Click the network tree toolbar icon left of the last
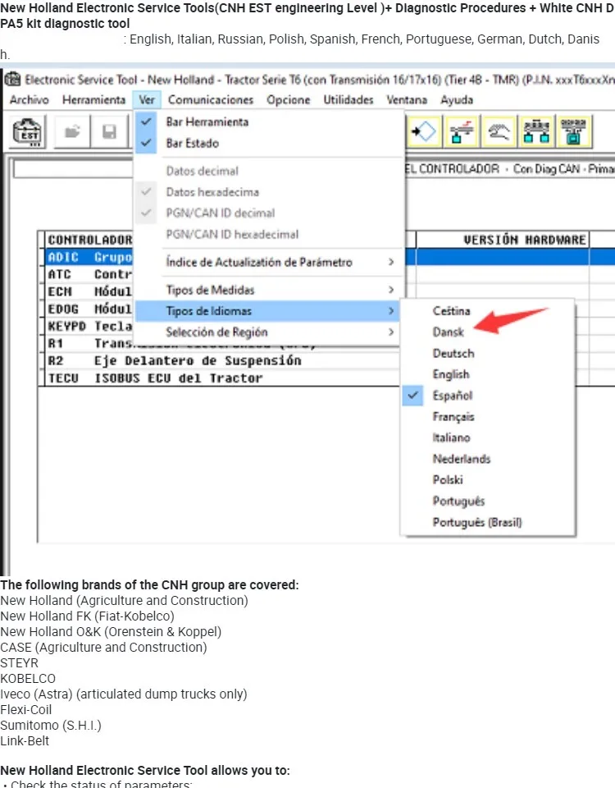 pyautogui.click(x=536, y=131)
